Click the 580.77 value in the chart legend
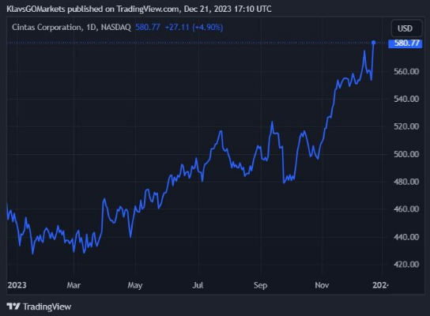The width and height of the screenshot is (430, 316). (x=148, y=27)
